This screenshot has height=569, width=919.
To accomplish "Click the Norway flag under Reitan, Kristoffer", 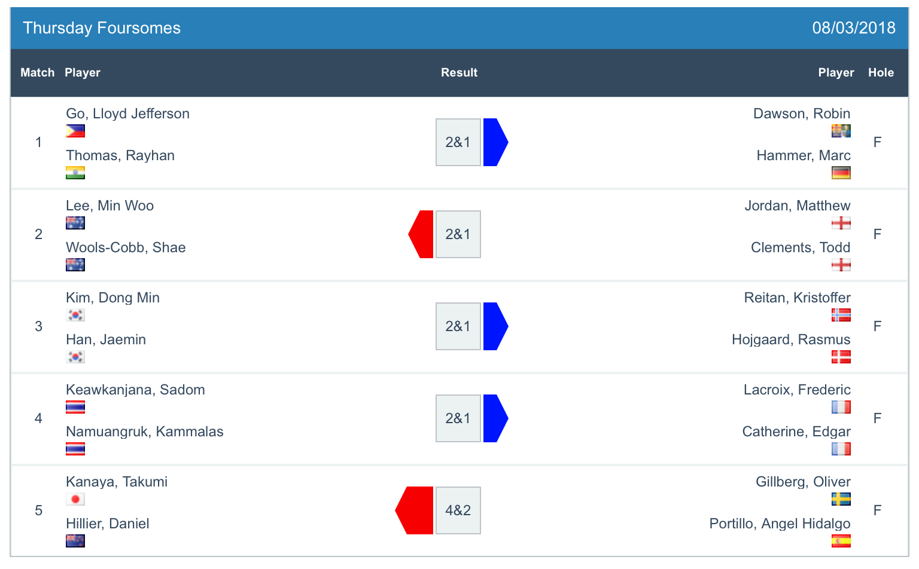I will pyautogui.click(x=841, y=315).
